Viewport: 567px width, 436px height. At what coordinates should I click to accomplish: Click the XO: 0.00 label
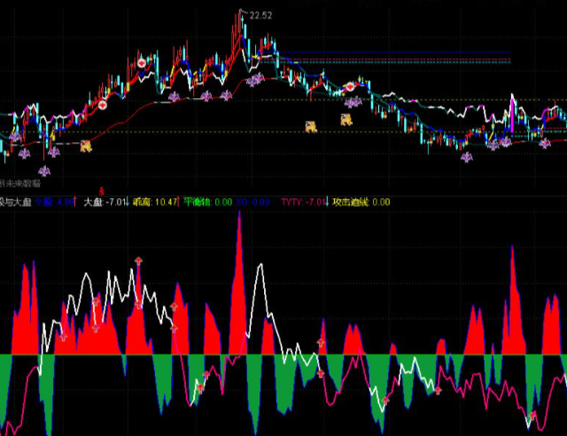(x=252, y=202)
